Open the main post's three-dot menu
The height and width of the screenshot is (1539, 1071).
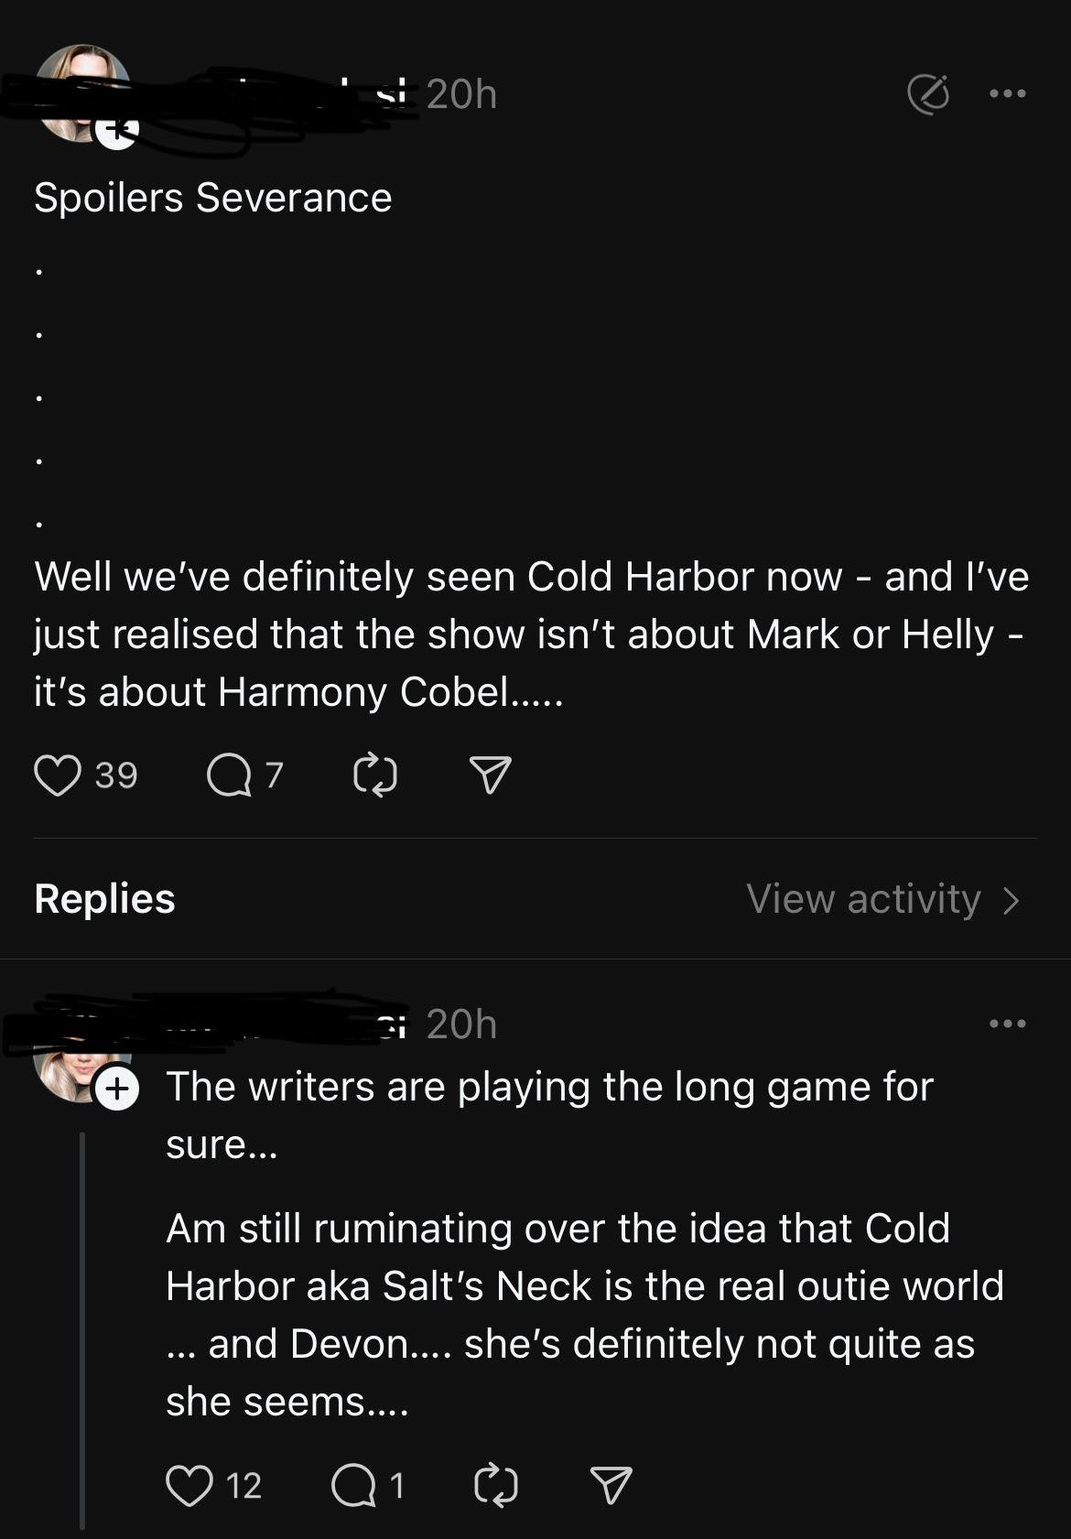(x=1008, y=93)
